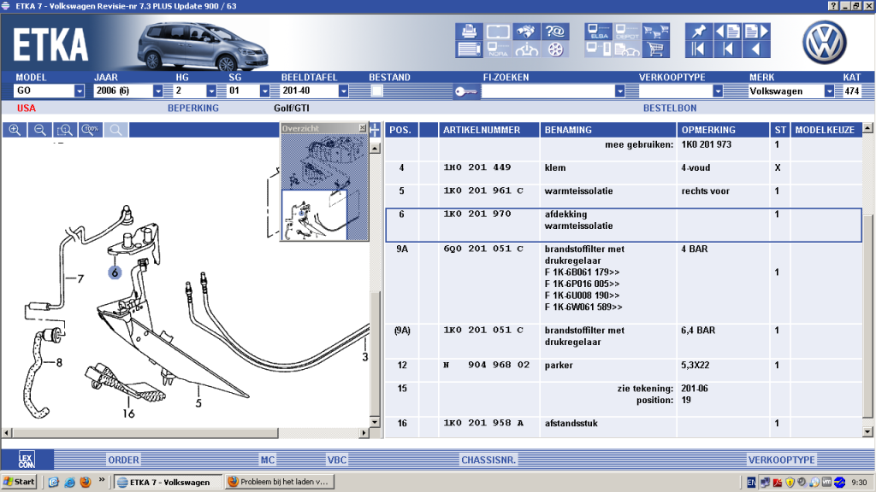Open the single shopping cart icon
This screenshot has height=492, width=876.
click(x=656, y=50)
